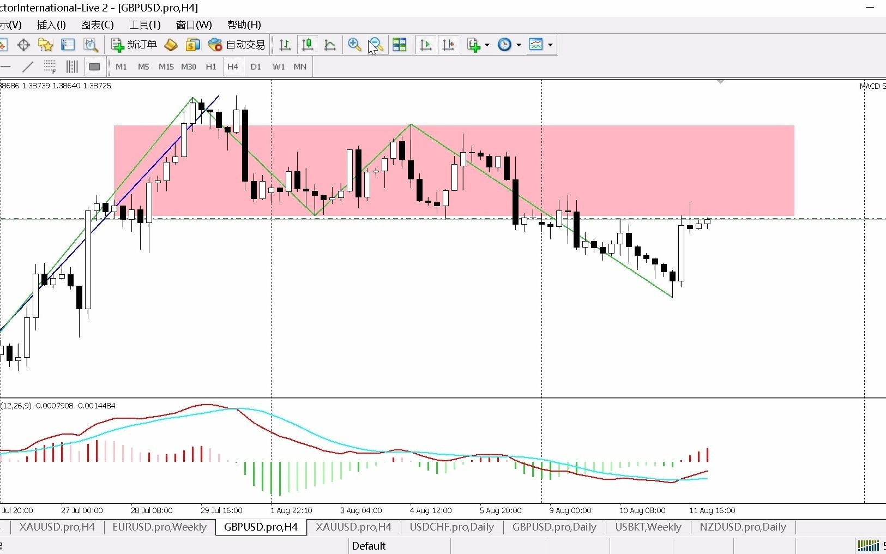Open the Data Window crosshair icon
The width and height of the screenshot is (886, 554).
pos(23,45)
